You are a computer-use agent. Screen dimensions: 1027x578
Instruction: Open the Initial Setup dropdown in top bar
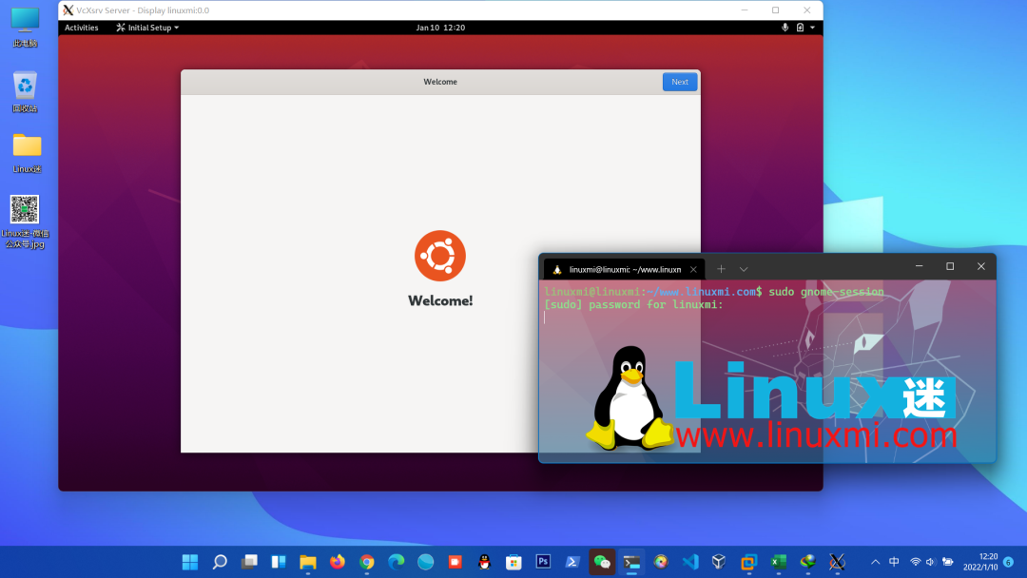pos(146,28)
